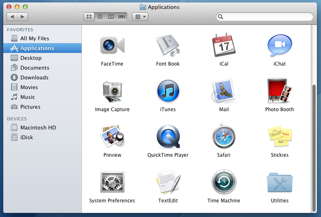Select the Image Capture camera icon
This screenshot has width=321, height=217.
point(112,92)
